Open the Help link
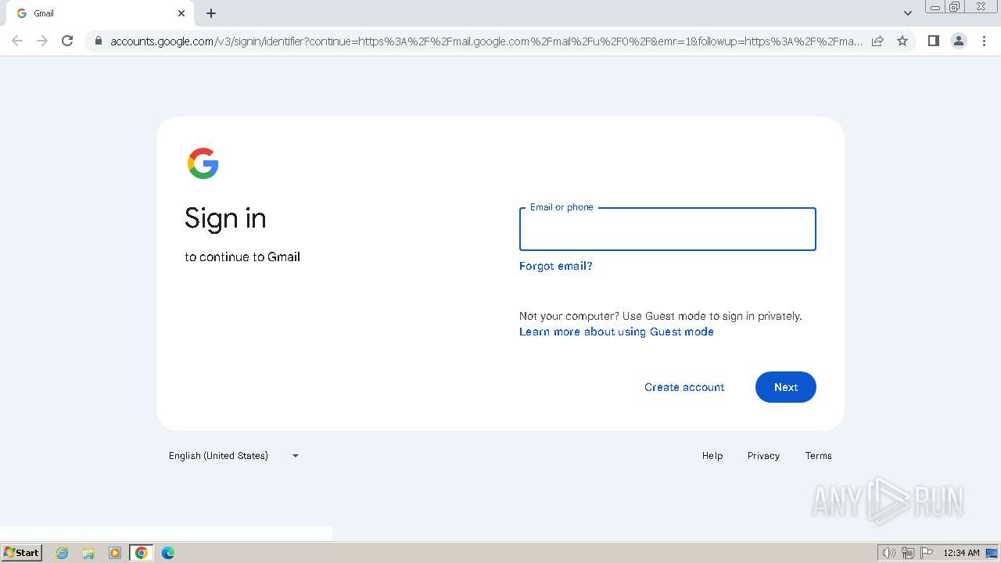The image size is (1001, 563). (712, 456)
